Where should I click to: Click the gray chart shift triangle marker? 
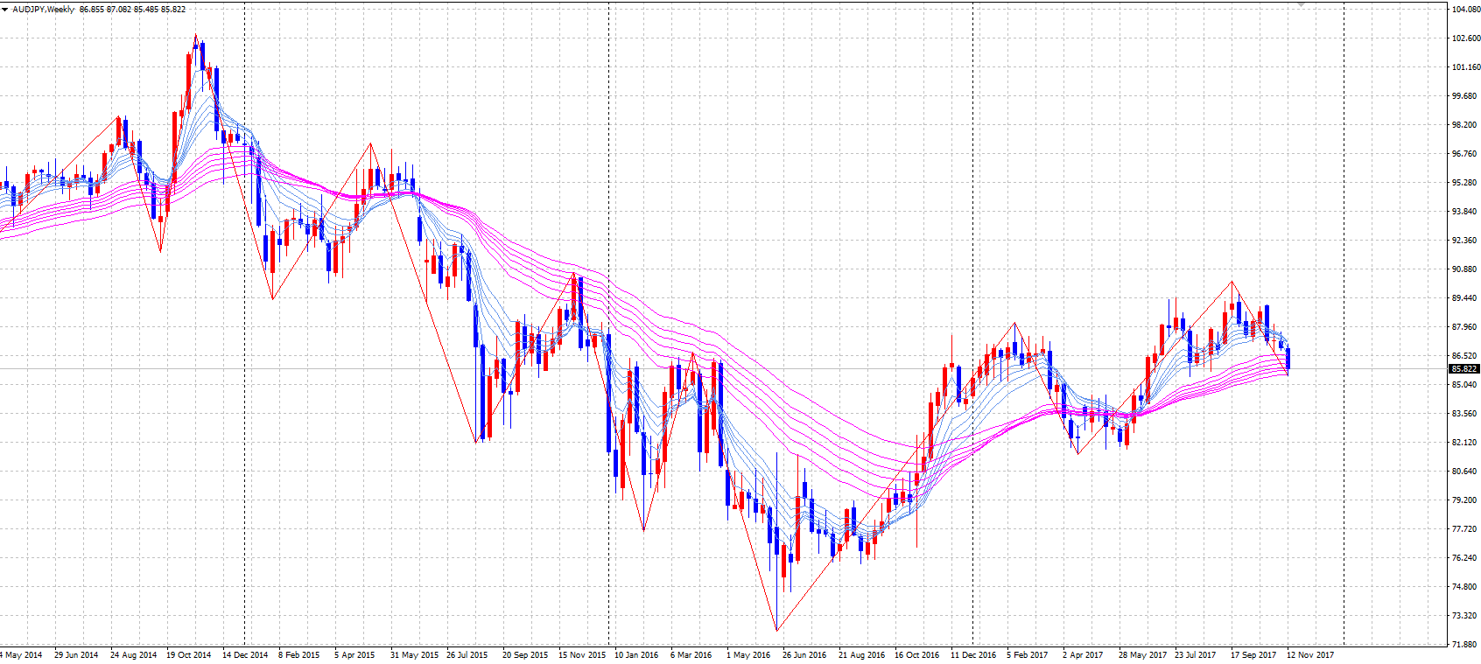[x=1302, y=5]
